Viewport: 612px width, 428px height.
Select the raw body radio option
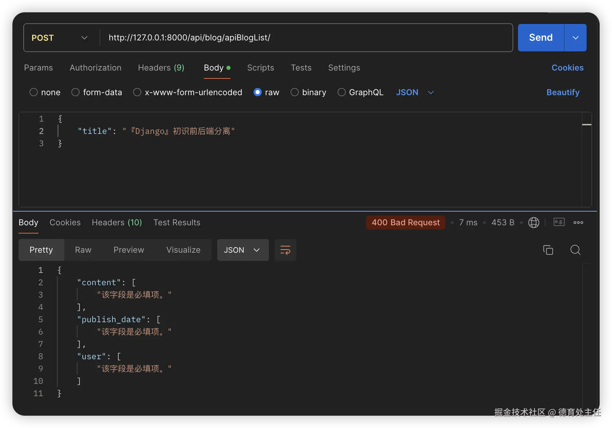pos(258,92)
